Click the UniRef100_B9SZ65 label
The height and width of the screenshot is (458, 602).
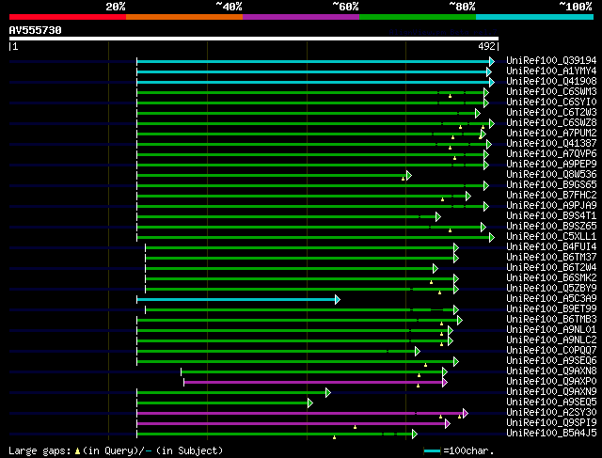(551, 226)
